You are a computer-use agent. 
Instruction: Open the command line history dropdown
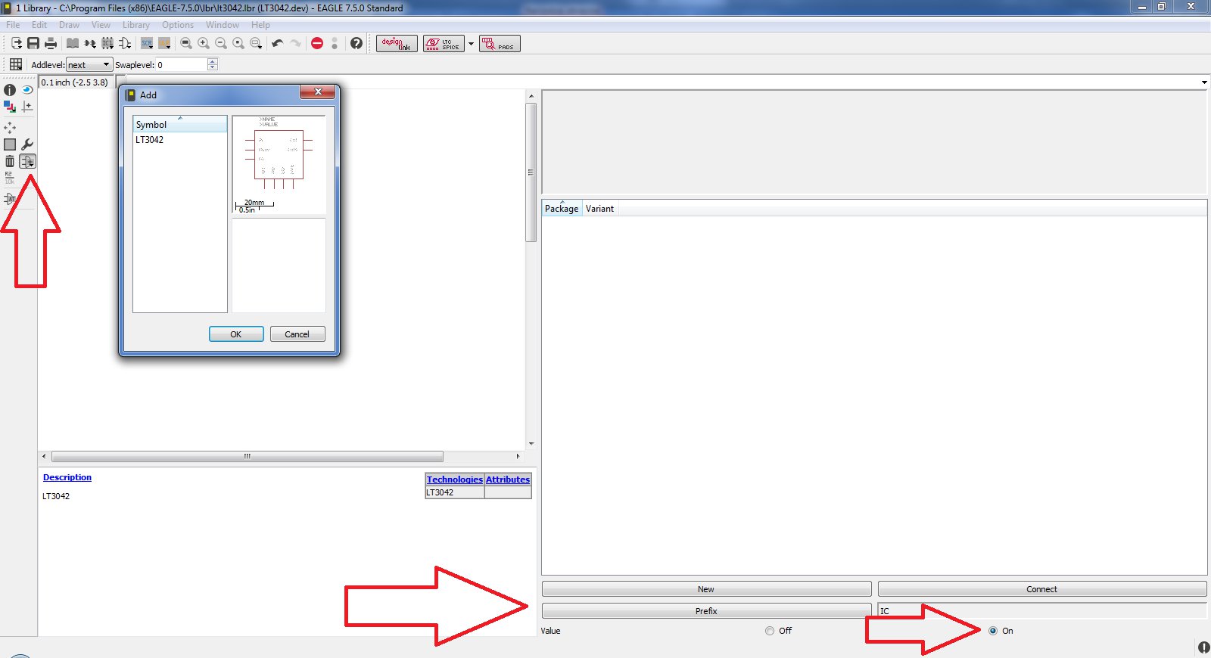coord(1204,82)
